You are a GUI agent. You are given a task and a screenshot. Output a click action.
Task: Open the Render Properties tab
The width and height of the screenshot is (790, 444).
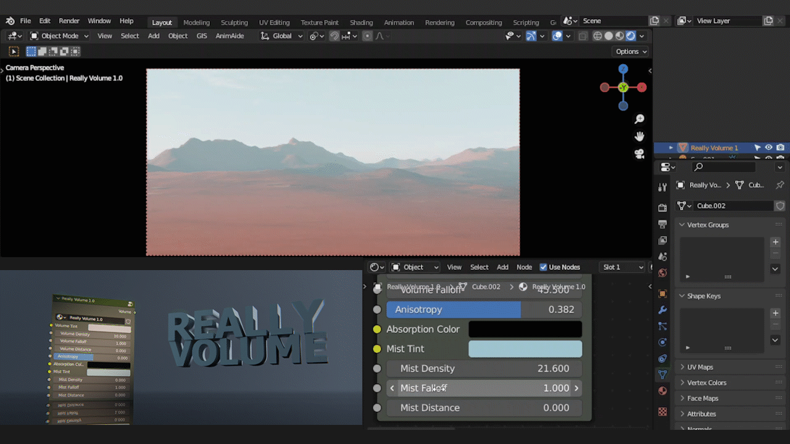[662, 207]
